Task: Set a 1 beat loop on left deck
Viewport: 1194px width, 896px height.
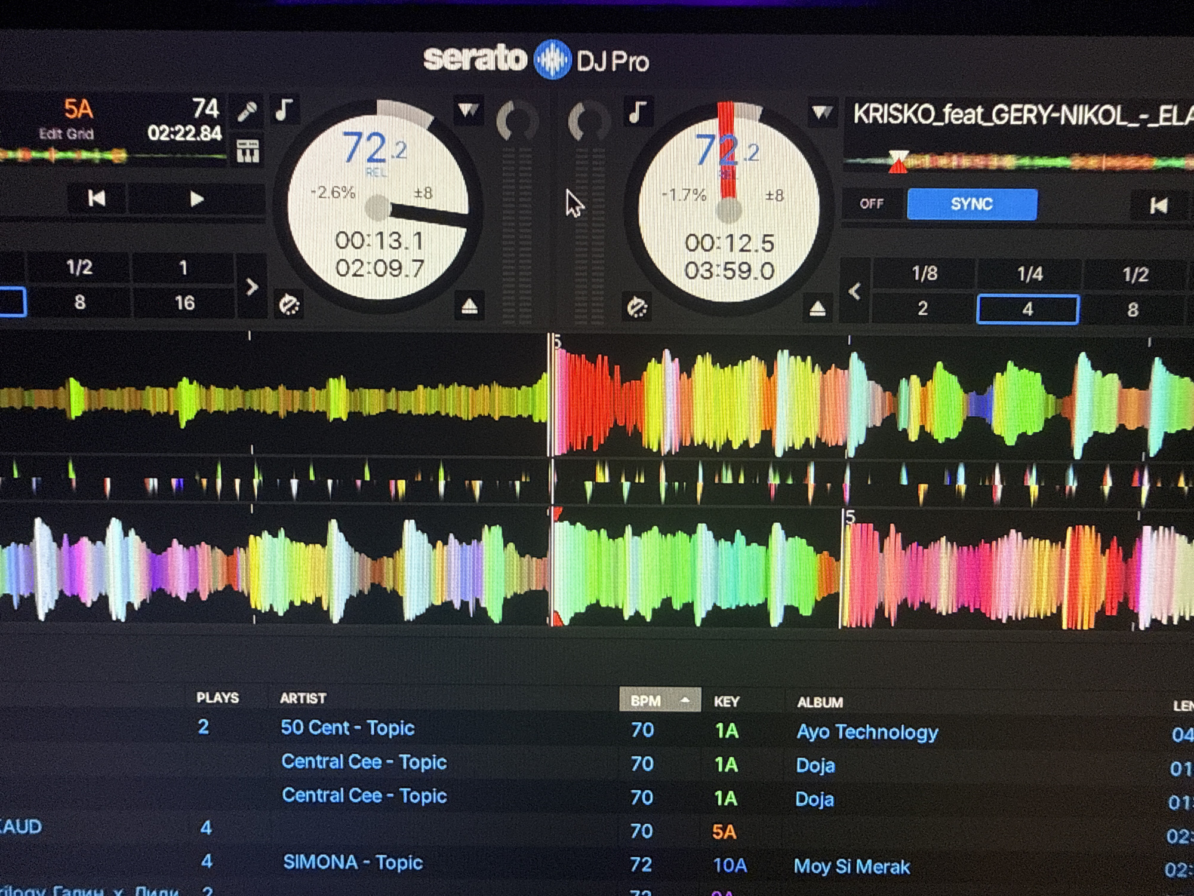Action: click(x=183, y=268)
